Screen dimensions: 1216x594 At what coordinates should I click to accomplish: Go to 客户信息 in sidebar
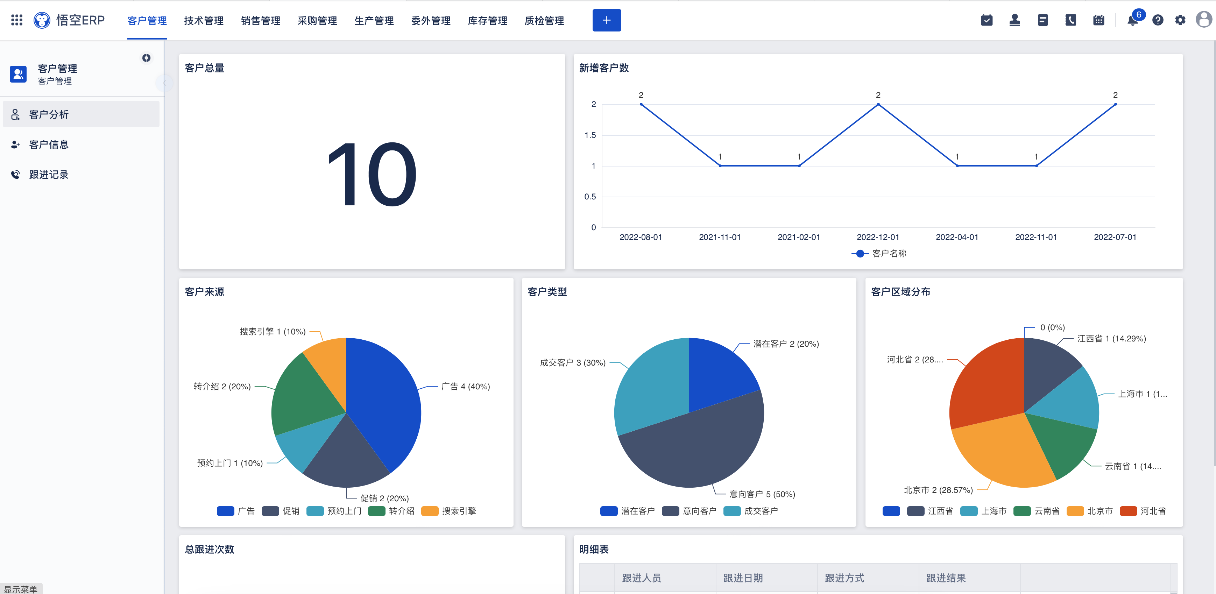pyautogui.click(x=49, y=144)
